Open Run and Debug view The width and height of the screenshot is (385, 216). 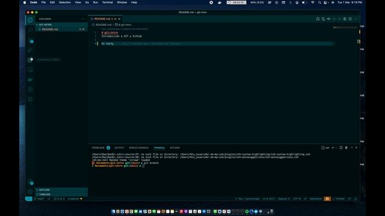click(30, 50)
